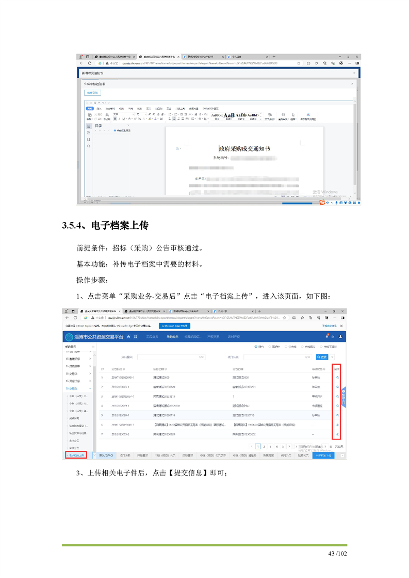Screen dimensions: 409x578
Task: Collapse the 交易后 sidebar tree node
Action: coord(73,388)
